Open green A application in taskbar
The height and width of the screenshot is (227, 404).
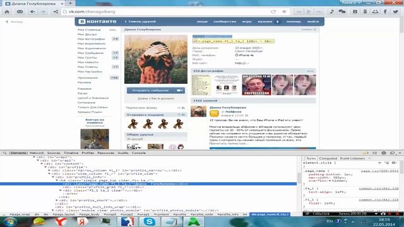[194, 221]
